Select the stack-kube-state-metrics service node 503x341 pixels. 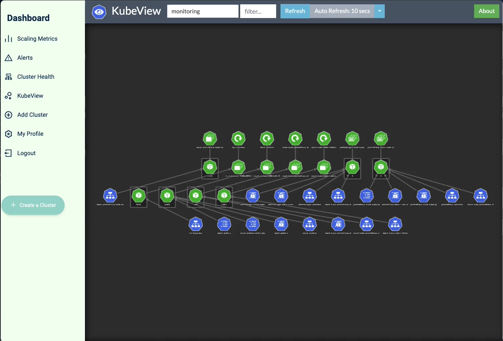coord(395,224)
